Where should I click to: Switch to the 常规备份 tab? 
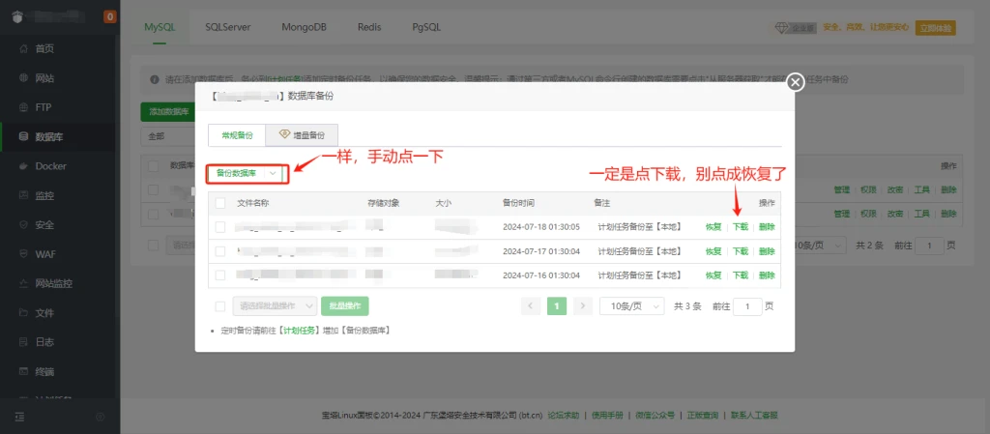coord(237,134)
